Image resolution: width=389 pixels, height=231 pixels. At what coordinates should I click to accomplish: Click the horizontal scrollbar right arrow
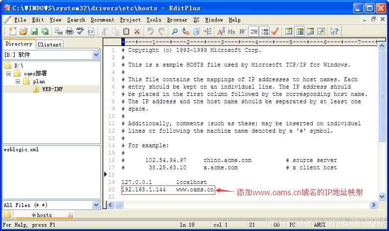coord(373,205)
